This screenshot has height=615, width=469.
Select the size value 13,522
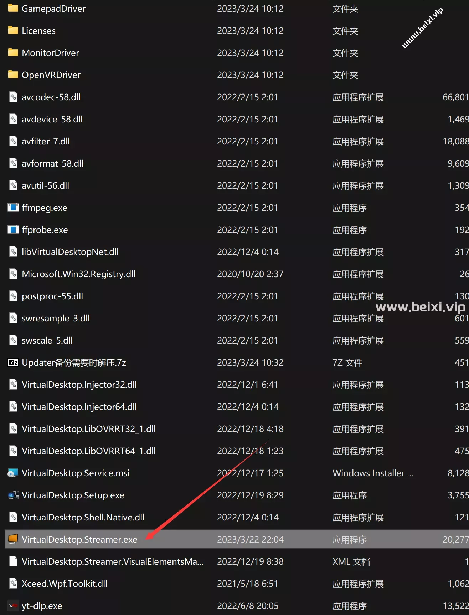[455, 606]
